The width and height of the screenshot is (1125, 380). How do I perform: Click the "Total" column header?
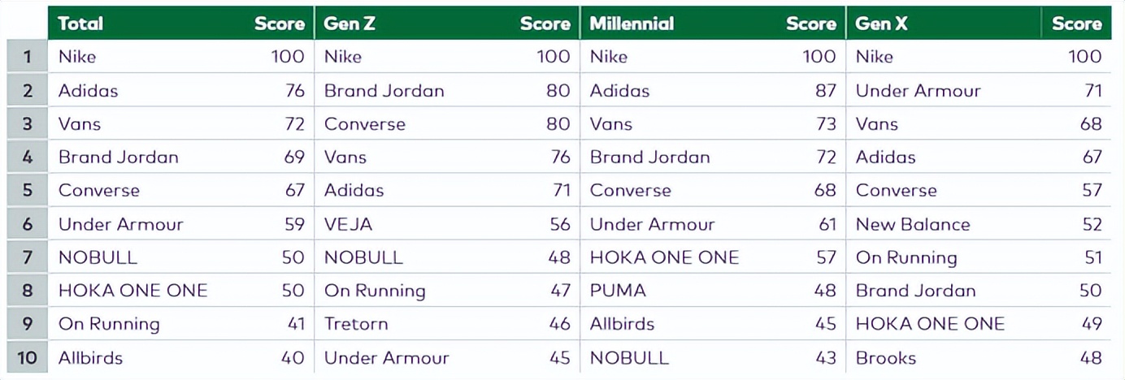80,24
